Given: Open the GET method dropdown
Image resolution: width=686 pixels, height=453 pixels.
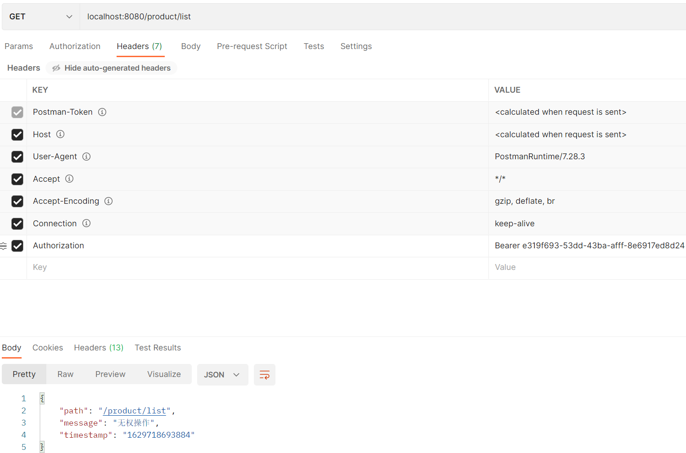Looking at the screenshot, I should [41, 17].
